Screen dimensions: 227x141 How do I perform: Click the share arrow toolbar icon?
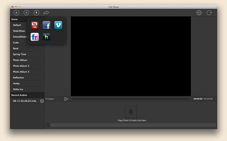pos(46,13)
